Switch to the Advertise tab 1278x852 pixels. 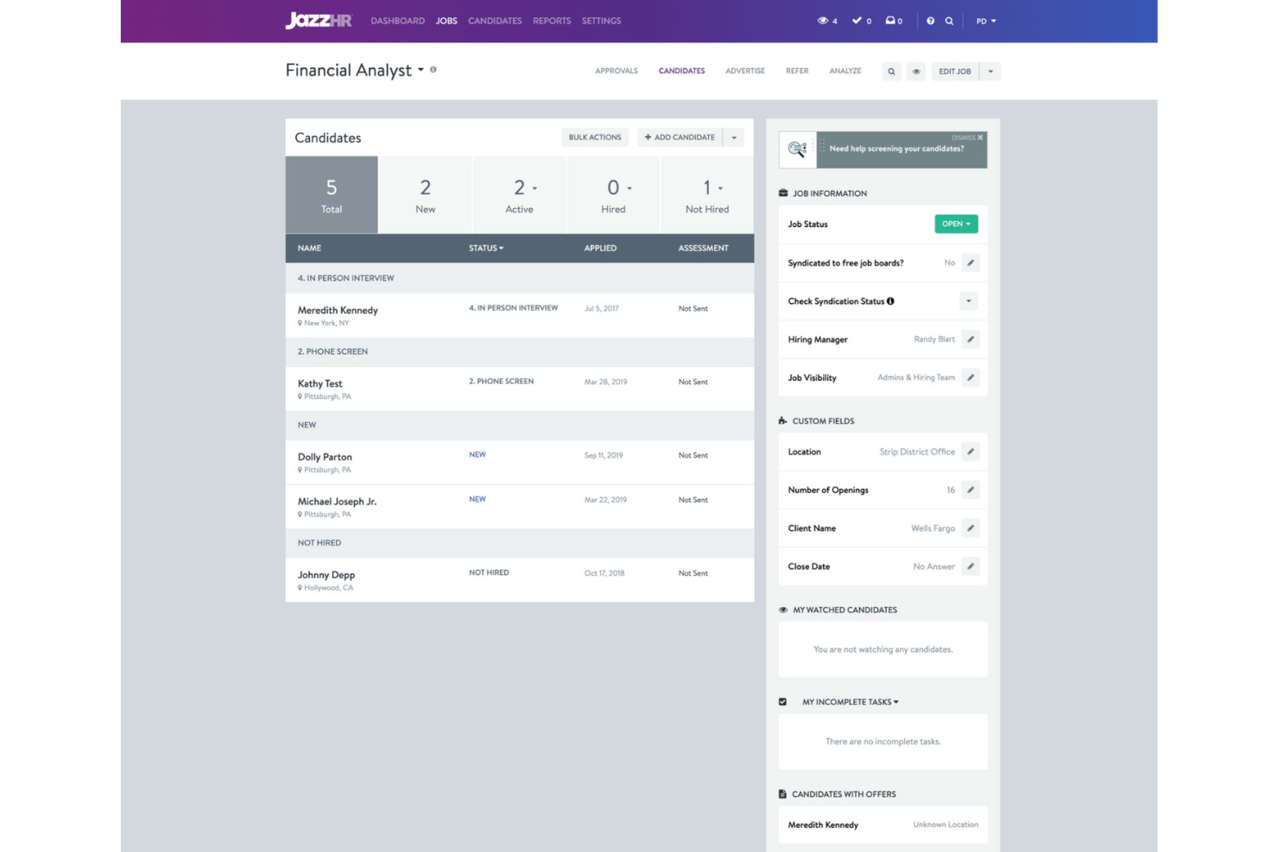tap(744, 71)
